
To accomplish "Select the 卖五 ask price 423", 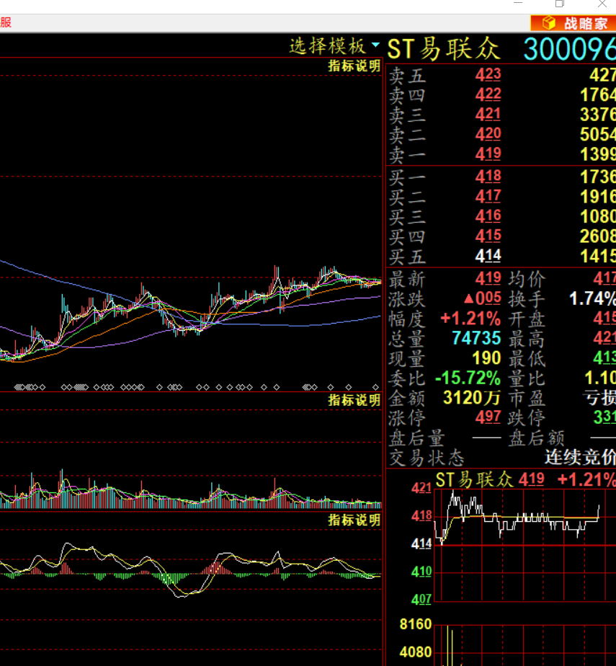I will [488, 75].
